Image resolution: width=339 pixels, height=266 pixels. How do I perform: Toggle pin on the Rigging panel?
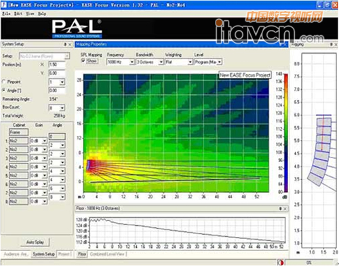coord(332,45)
